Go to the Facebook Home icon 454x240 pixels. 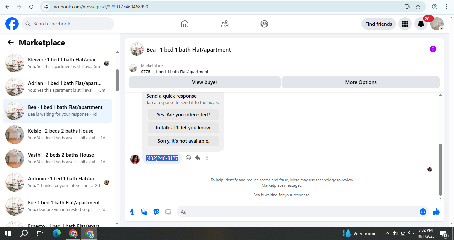pyautogui.click(x=185, y=24)
